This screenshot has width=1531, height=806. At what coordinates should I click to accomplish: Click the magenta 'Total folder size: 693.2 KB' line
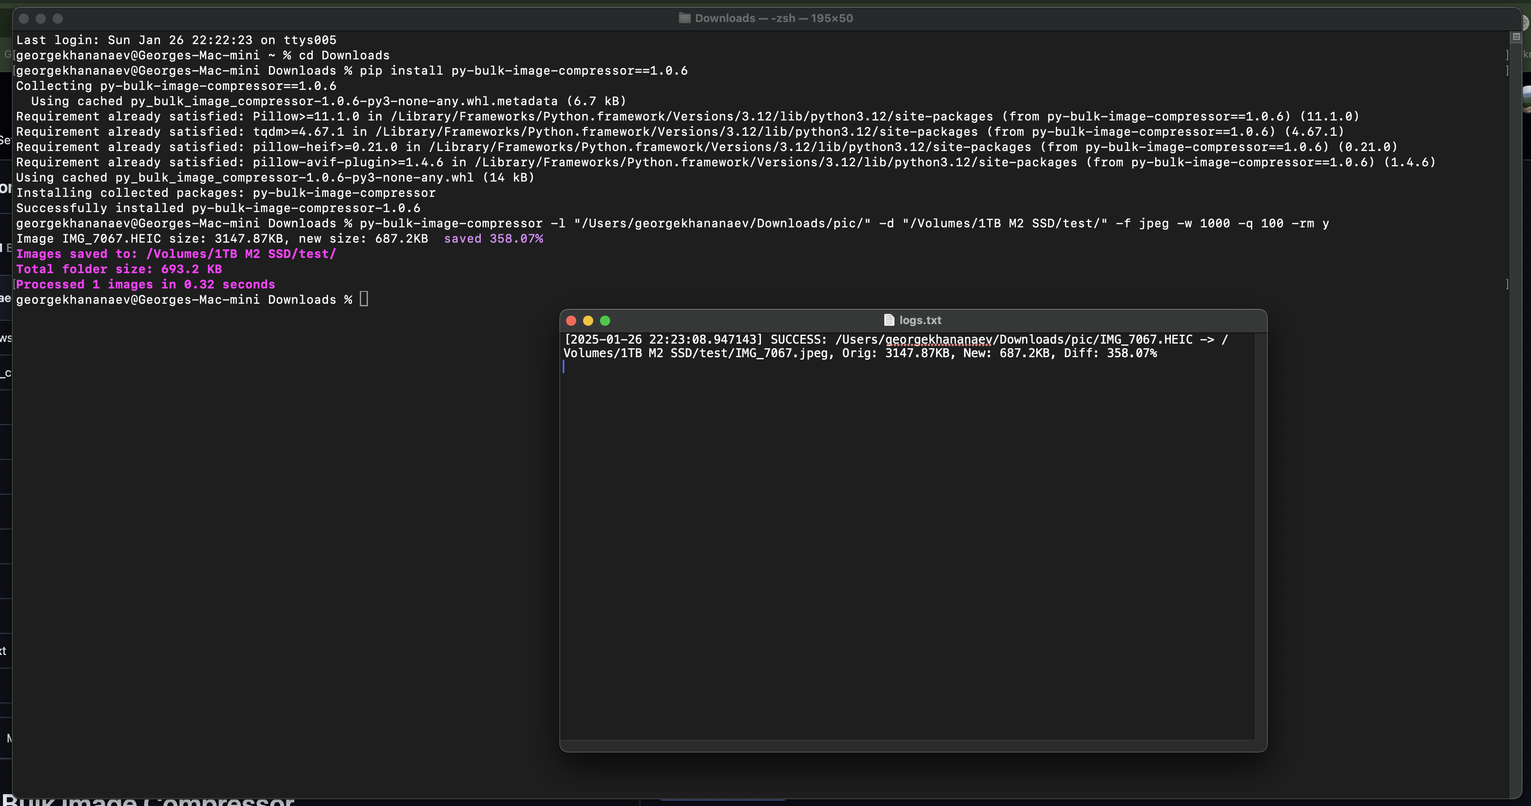click(119, 269)
